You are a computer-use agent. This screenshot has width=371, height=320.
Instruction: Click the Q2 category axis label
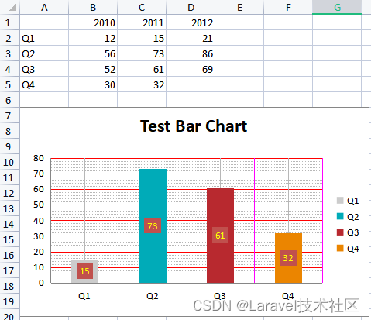153,296
